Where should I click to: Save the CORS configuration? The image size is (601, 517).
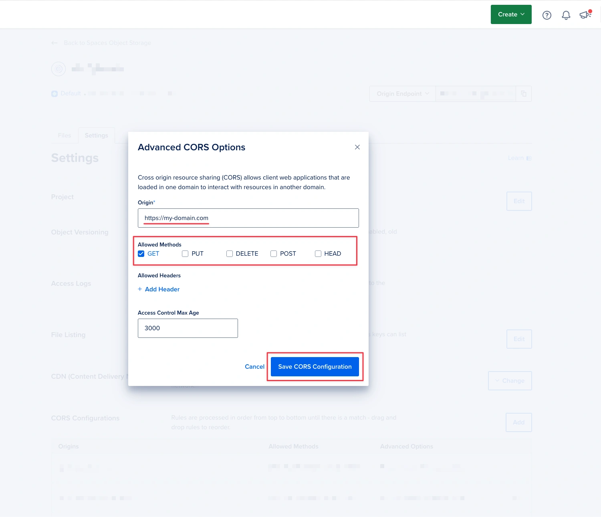point(314,366)
